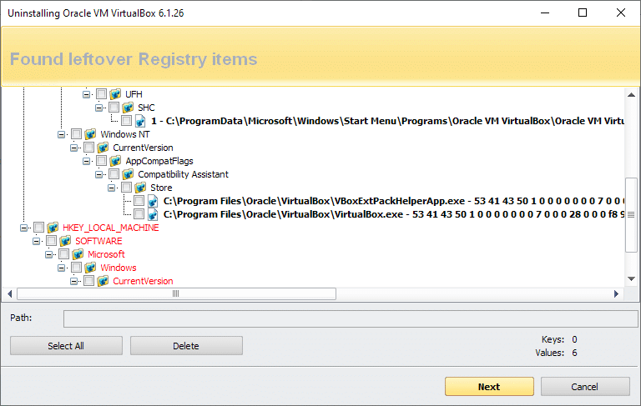
Task: Click the Delete button
Action: pyautogui.click(x=186, y=345)
